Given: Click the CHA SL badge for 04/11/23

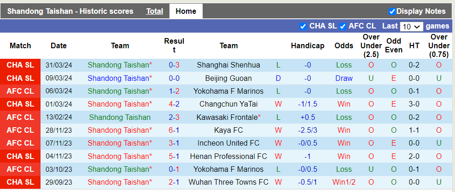Looking at the screenshot, I should click(20, 157).
